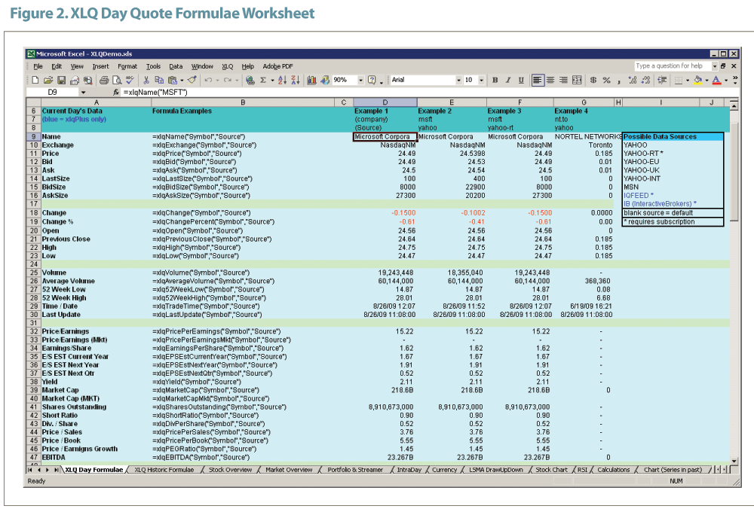Click the Paste clipboard icon
The height and width of the screenshot is (512, 754).
pos(172,81)
